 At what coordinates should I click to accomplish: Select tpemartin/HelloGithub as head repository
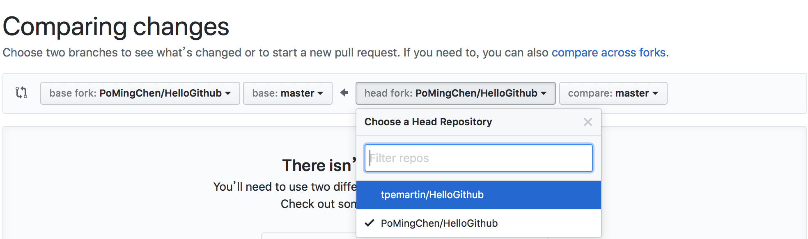coord(432,195)
